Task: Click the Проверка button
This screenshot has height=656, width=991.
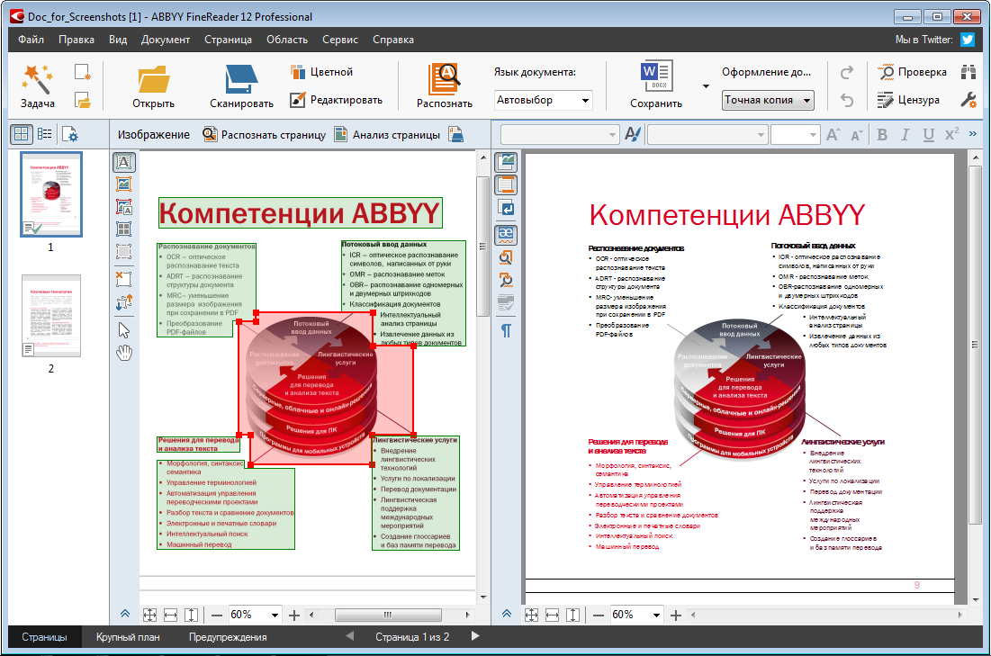Action: (x=912, y=72)
